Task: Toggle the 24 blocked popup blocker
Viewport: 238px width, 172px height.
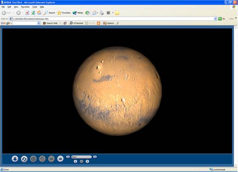Action: [76, 23]
